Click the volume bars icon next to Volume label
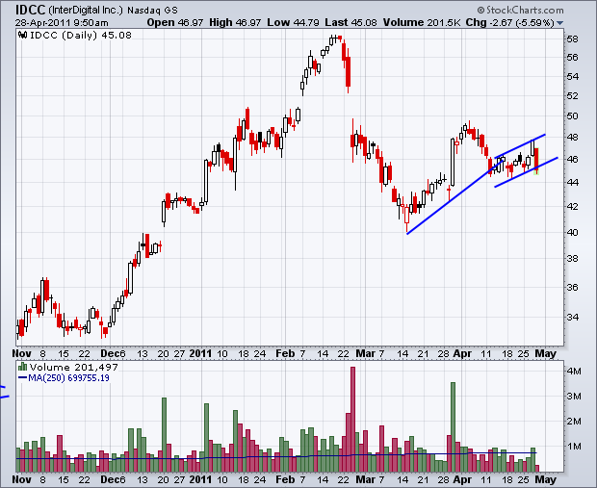Viewport: 597px width, 488px height. coord(22,367)
